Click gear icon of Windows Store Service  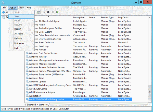27,74
